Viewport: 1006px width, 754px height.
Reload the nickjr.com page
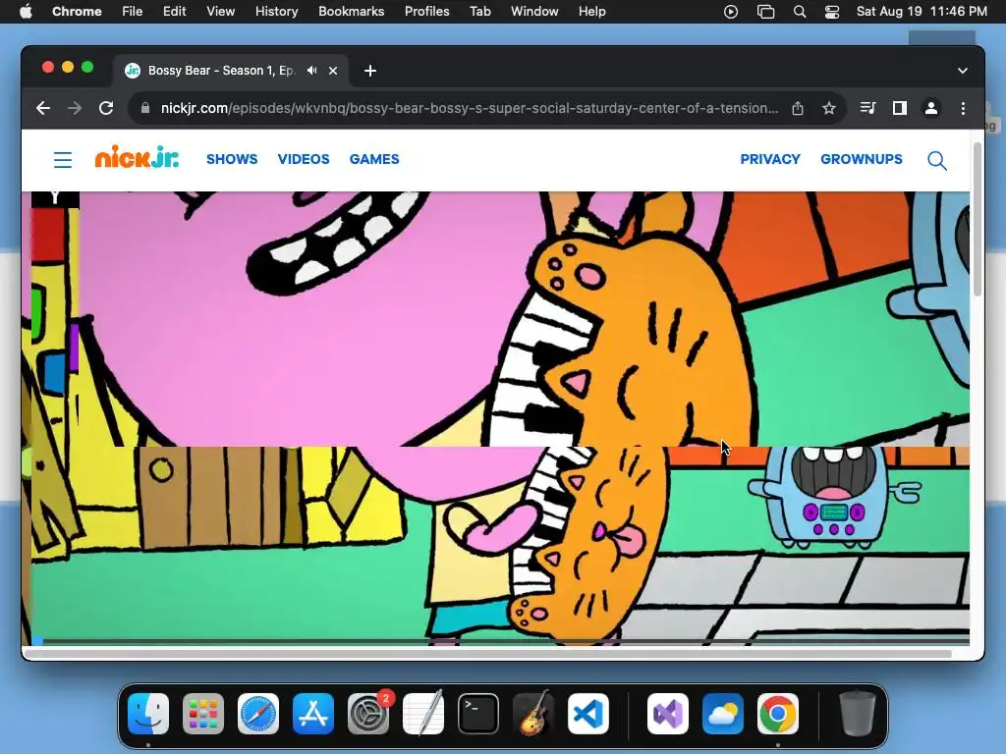click(106, 108)
